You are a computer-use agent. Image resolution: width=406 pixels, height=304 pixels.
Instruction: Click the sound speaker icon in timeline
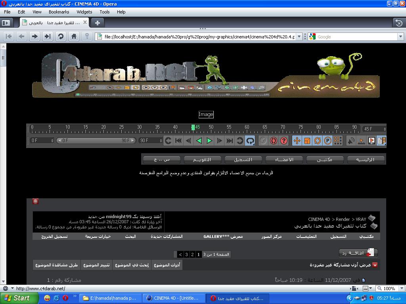pos(351,141)
